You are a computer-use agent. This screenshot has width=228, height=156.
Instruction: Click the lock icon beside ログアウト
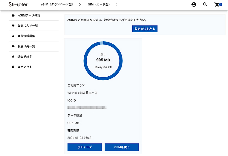point(13,67)
